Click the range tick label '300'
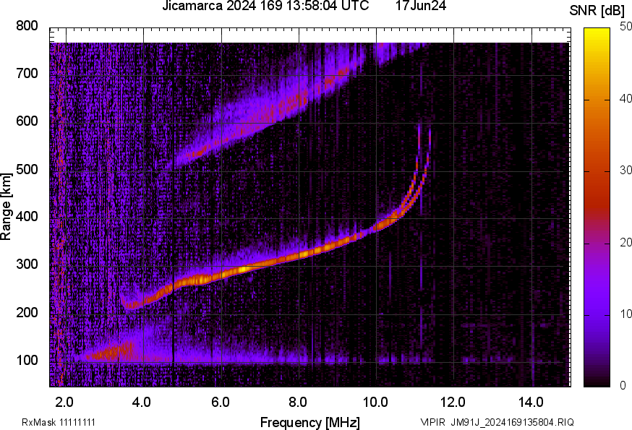This screenshot has height=430, width=632. [x=27, y=265]
